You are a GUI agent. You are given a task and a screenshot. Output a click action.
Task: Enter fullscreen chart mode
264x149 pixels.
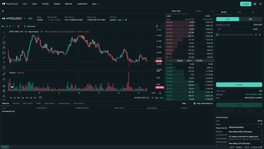point(162,26)
